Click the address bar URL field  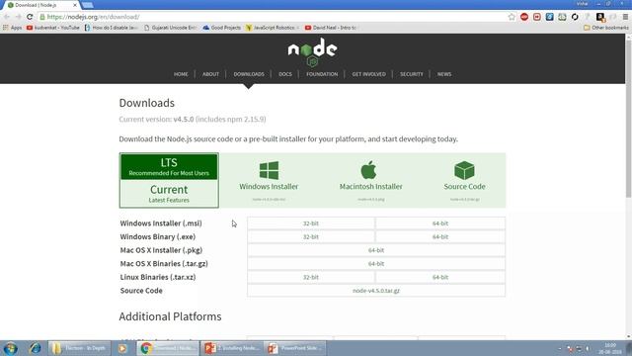pyautogui.click(x=275, y=17)
